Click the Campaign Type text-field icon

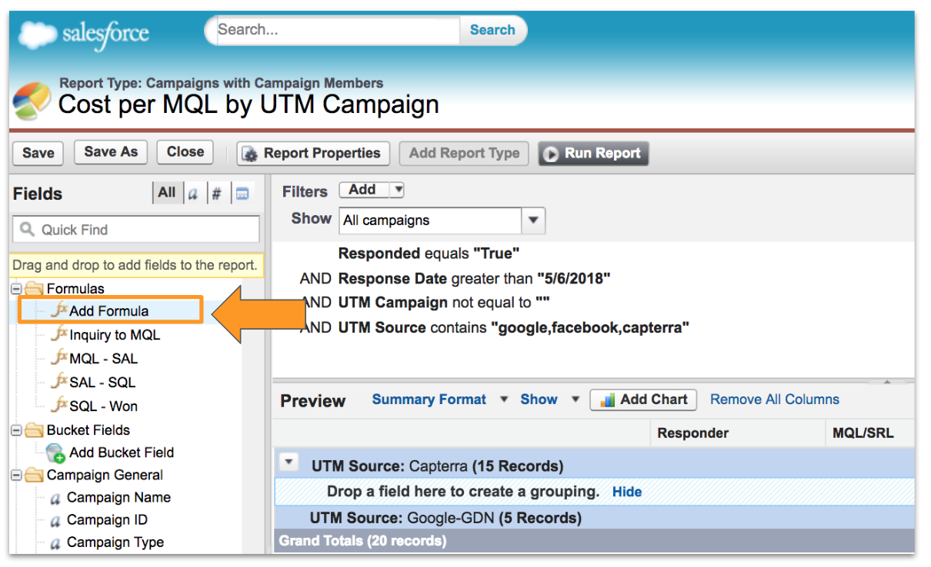click(55, 543)
